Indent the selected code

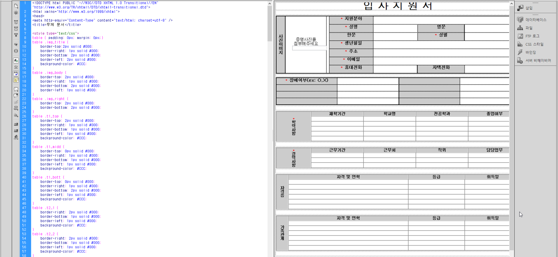tap(16, 124)
